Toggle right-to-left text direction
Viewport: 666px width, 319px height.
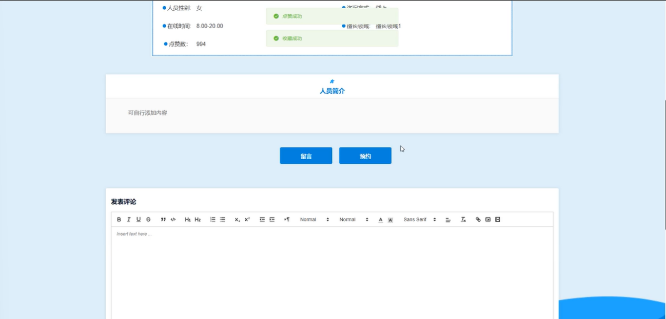coord(287,220)
